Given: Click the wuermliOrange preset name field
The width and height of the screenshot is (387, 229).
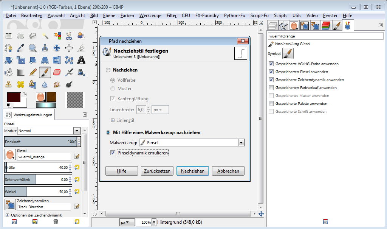Looking at the screenshot, I should coord(325,36).
